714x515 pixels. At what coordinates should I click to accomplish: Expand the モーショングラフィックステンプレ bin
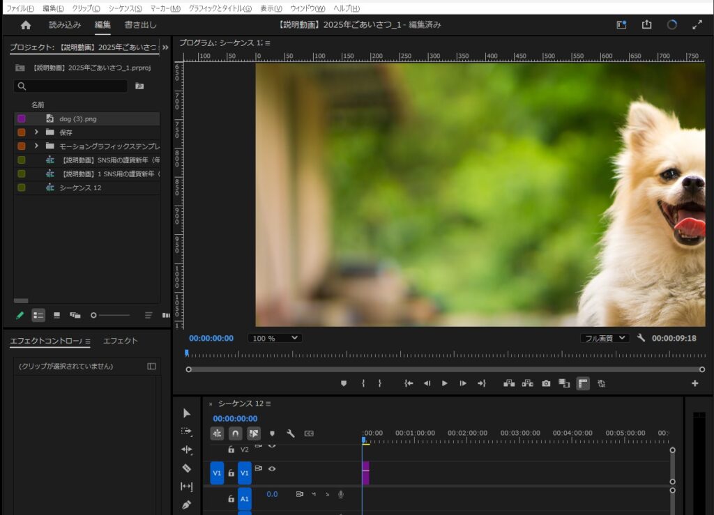click(x=36, y=146)
